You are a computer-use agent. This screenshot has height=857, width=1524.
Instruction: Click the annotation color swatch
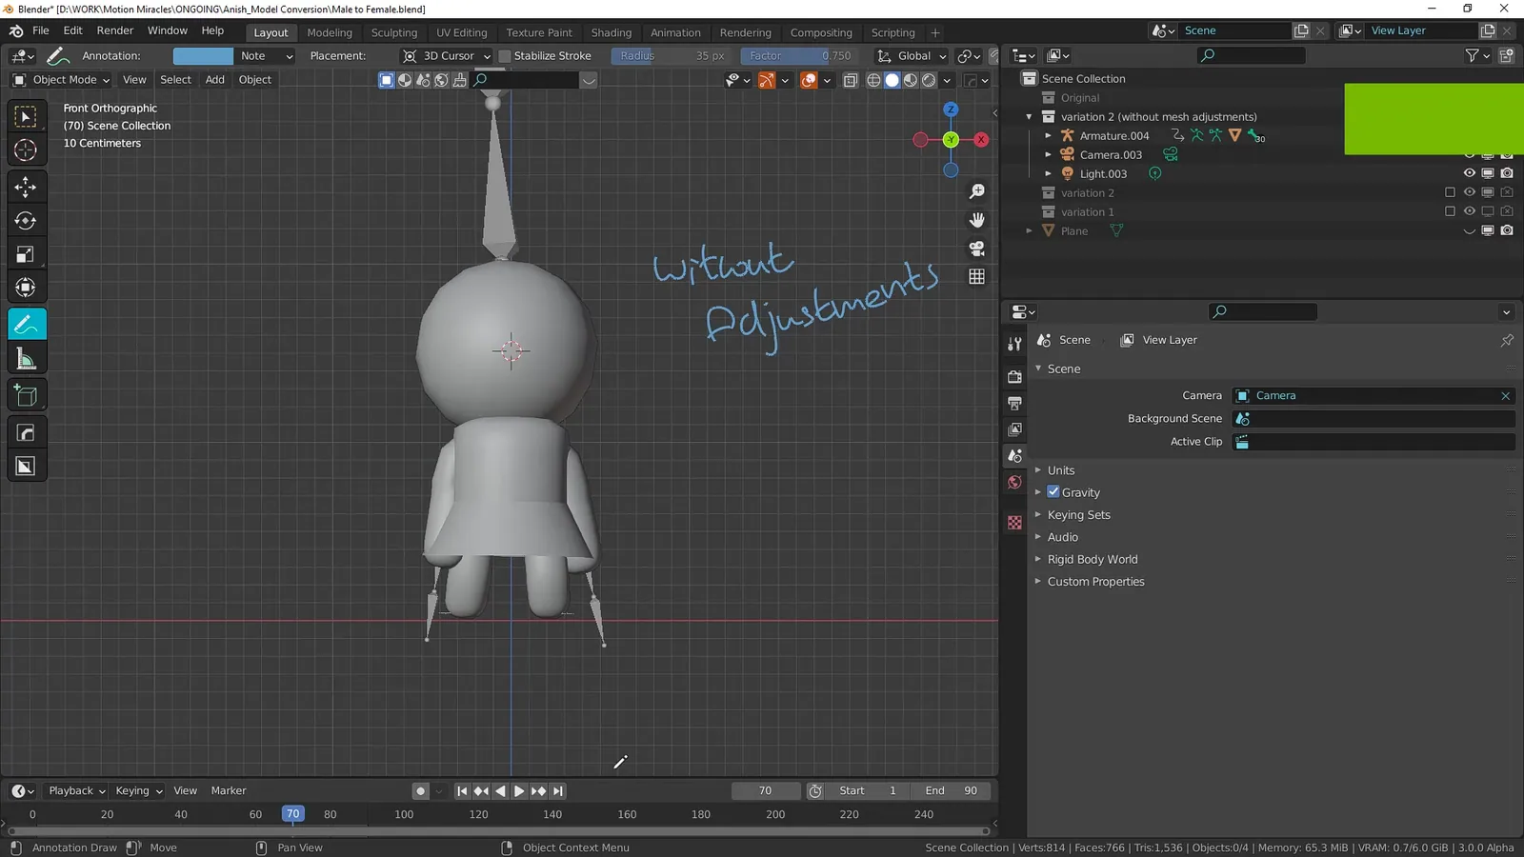203,56
